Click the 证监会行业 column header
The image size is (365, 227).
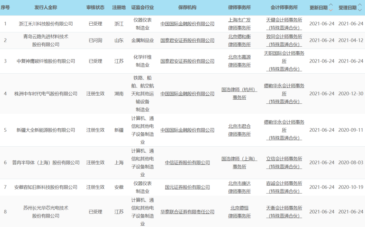click(143, 7)
